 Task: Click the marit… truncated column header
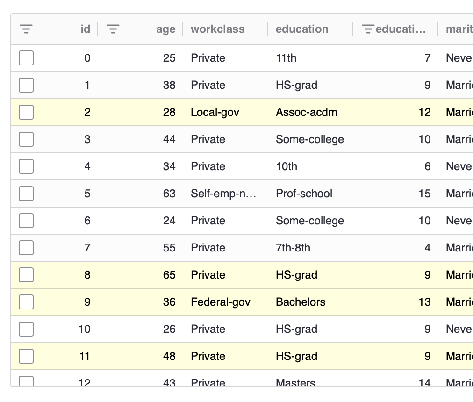pos(459,29)
